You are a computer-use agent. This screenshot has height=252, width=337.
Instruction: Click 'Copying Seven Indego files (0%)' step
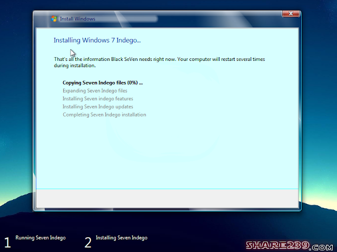pos(103,83)
